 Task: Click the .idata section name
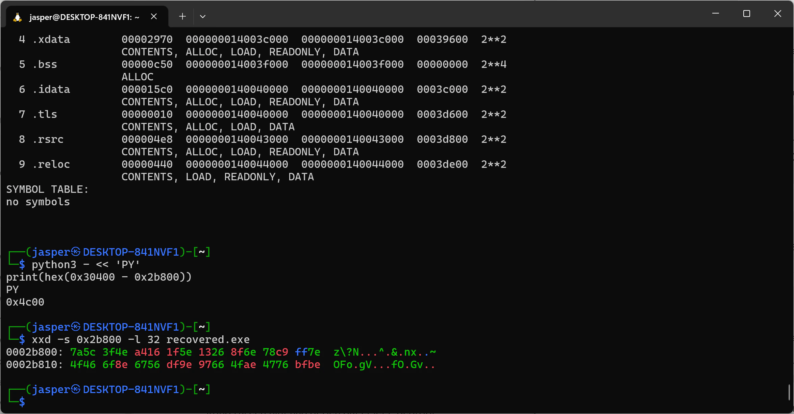[51, 89]
